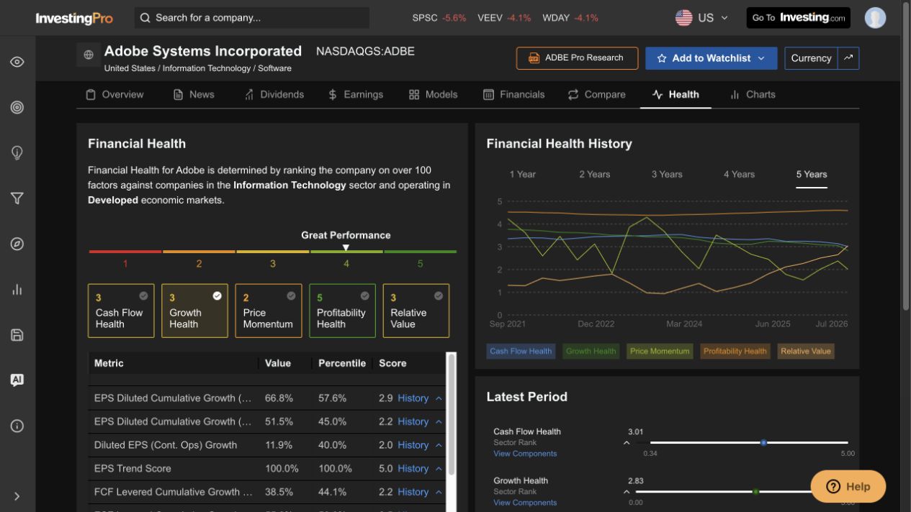Screen dimensions: 911x512
Task: Click the Percentile column header
Action: coord(342,363)
